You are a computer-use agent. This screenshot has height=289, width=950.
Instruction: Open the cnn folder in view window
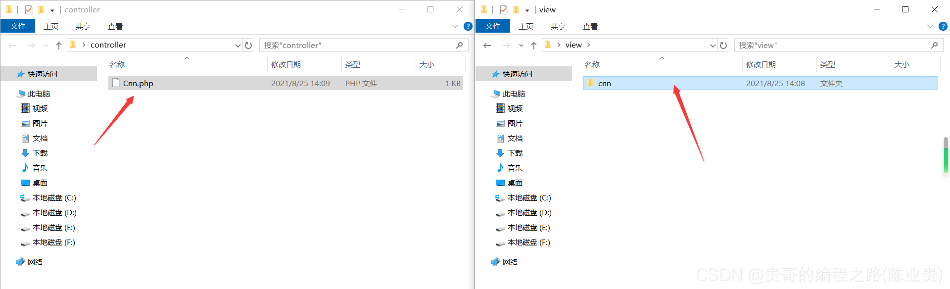point(760,83)
